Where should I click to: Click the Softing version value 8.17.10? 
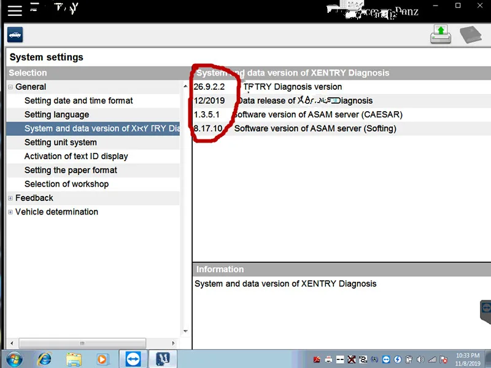point(208,128)
